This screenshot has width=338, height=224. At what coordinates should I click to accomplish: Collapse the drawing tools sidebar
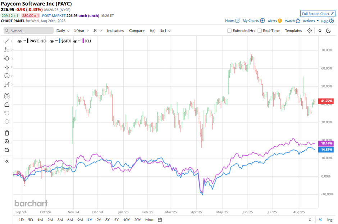pyautogui.click(x=7, y=161)
